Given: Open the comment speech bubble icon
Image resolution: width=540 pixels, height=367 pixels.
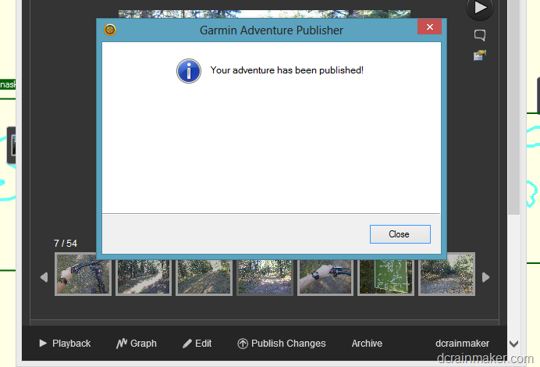Looking at the screenshot, I should tap(480, 35).
